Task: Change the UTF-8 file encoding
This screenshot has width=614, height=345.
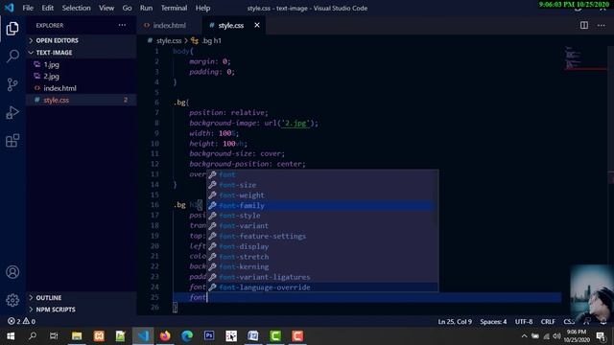Action: 524,322
